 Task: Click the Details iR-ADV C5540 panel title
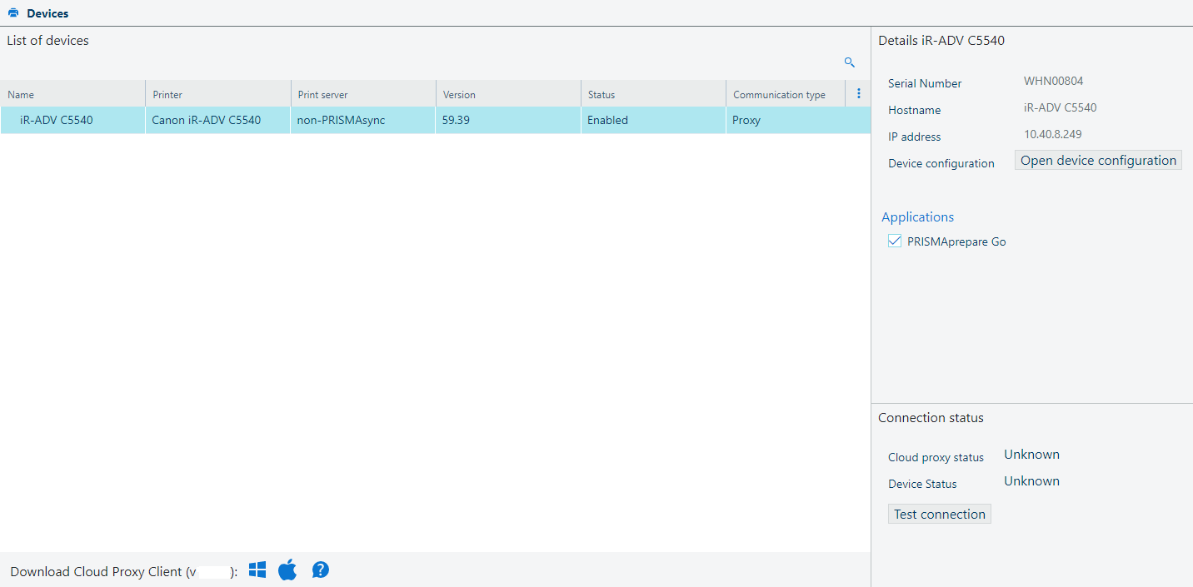point(941,40)
